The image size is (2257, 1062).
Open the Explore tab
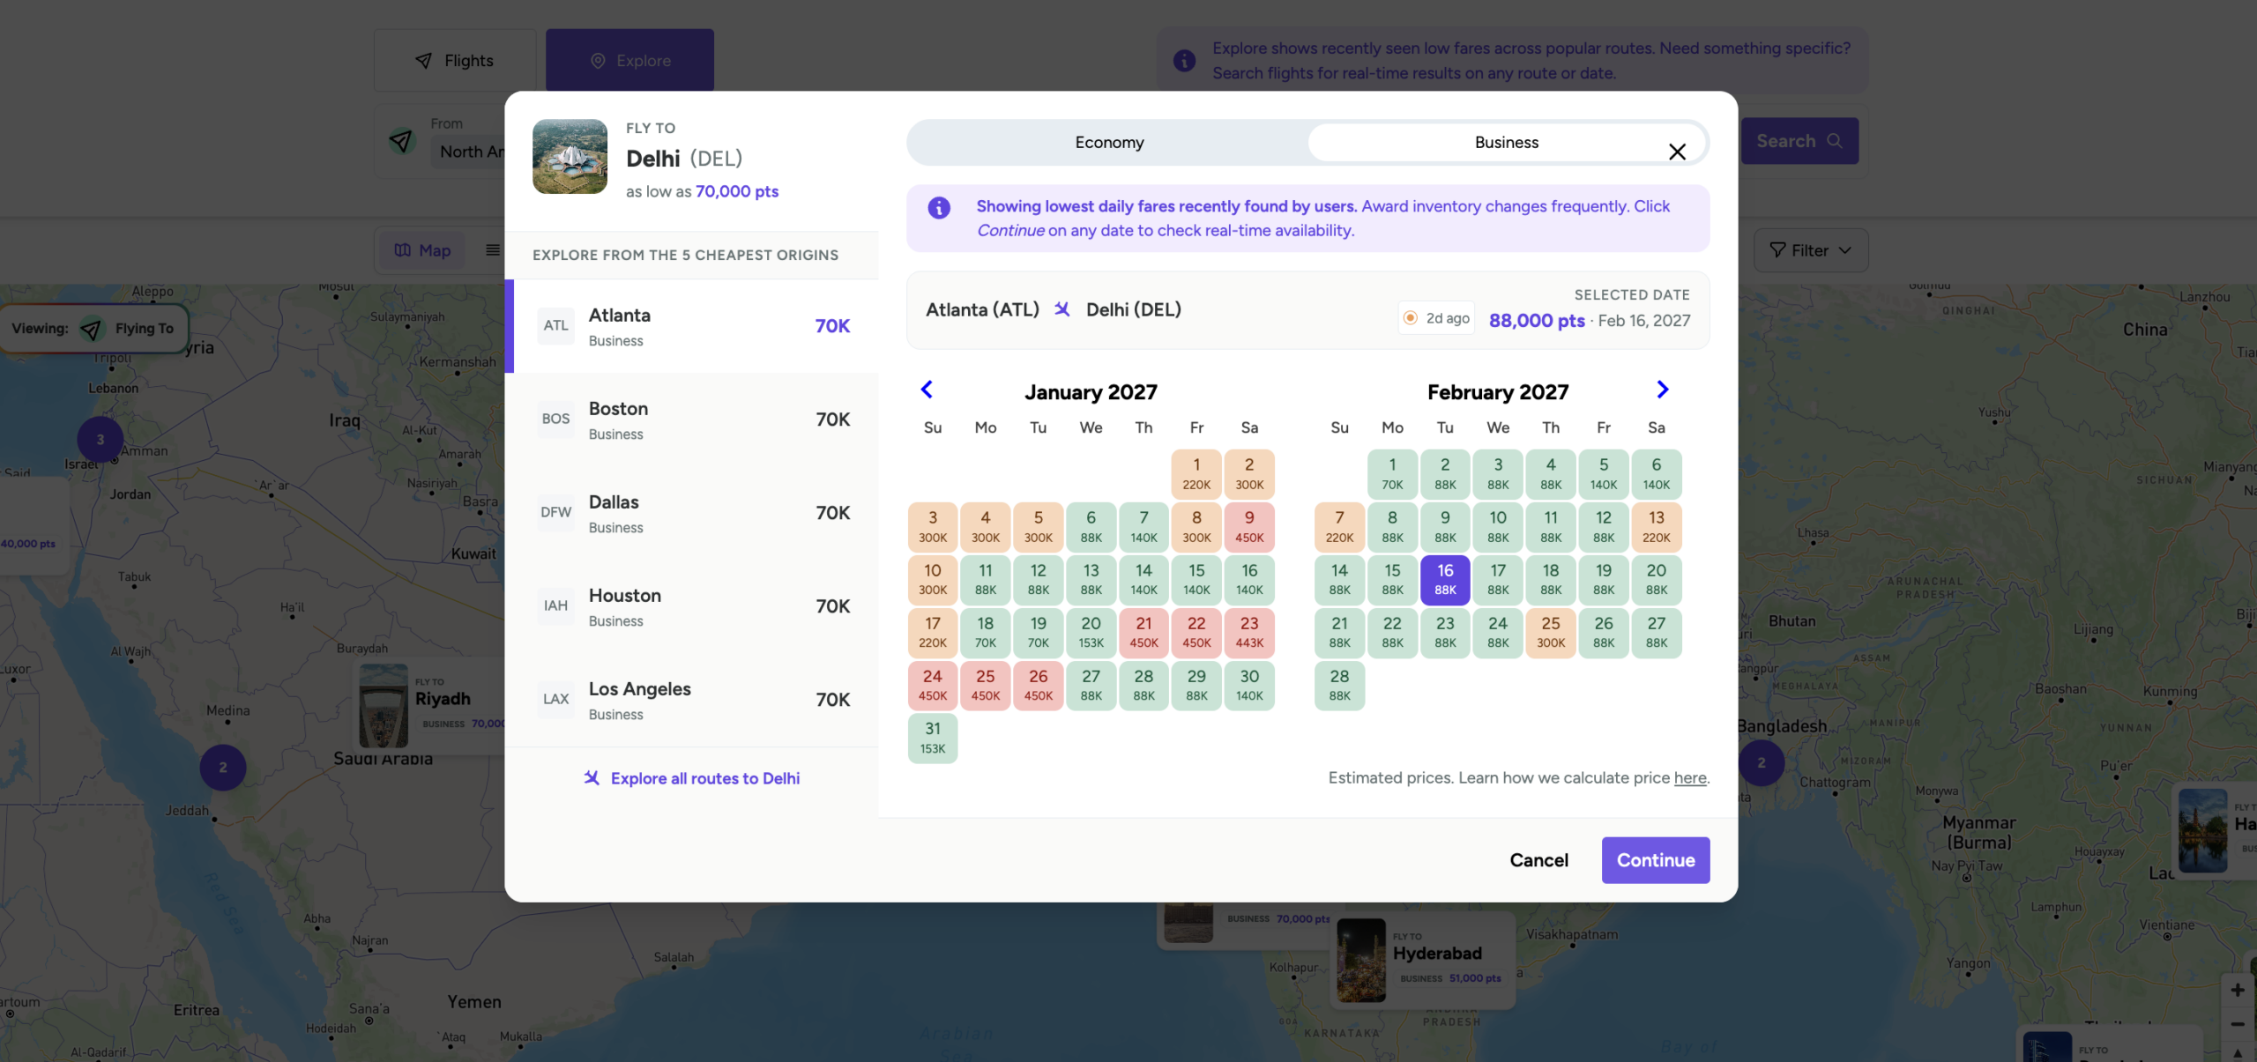click(x=629, y=60)
